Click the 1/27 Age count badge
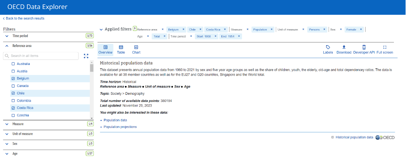The height and width of the screenshot is (161, 406). [x=90, y=153]
